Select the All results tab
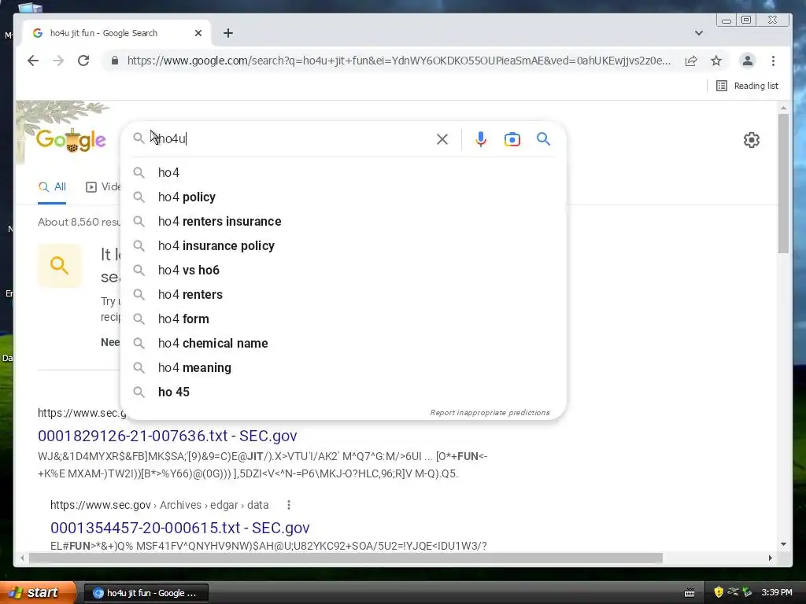Image resolution: width=806 pixels, height=604 pixels. [52, 187]
